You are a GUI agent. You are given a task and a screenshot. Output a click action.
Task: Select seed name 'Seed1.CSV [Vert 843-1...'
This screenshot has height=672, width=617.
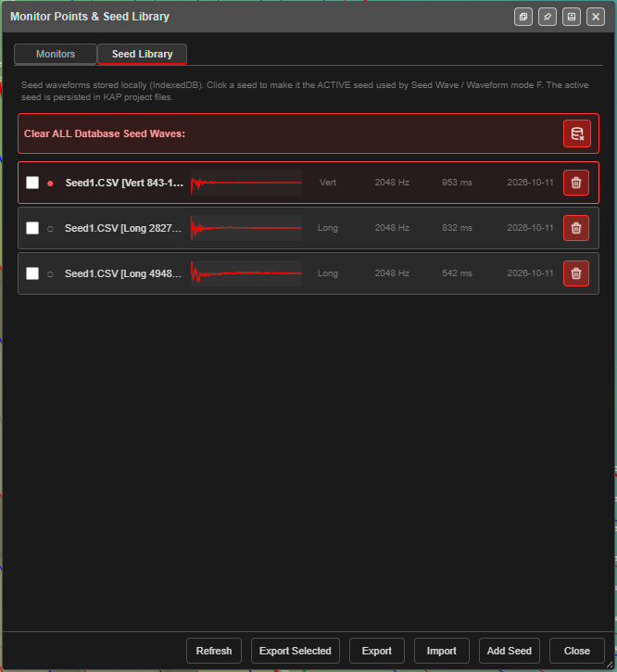124,183
